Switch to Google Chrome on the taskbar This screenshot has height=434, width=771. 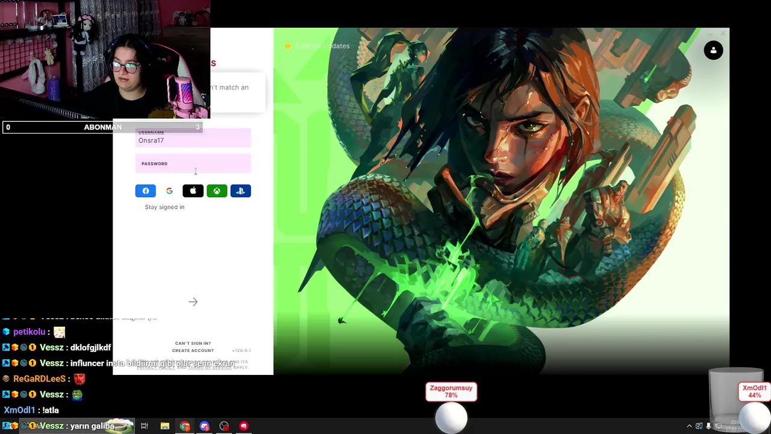coord(184,426)
